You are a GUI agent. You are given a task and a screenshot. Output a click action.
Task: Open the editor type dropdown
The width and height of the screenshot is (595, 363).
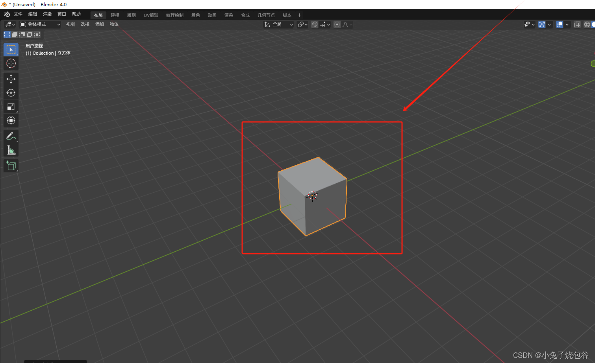tap(10, 24)
